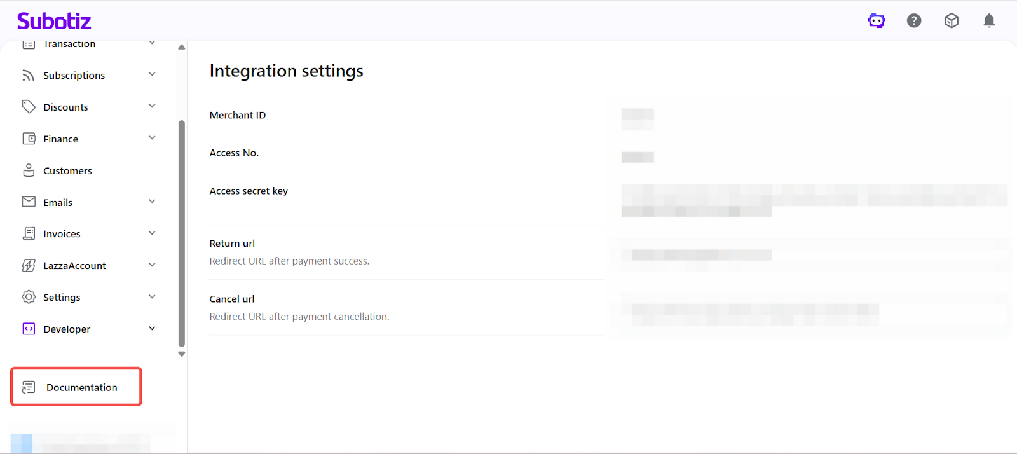The width and height of the screenshot is (1017, 454).
Task: Click the Discounts tag icon
Action: click(29, 107)
